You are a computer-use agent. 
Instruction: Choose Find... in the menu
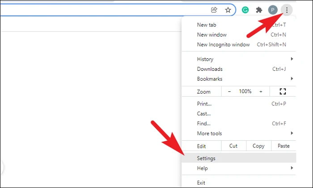pos(239,123)
